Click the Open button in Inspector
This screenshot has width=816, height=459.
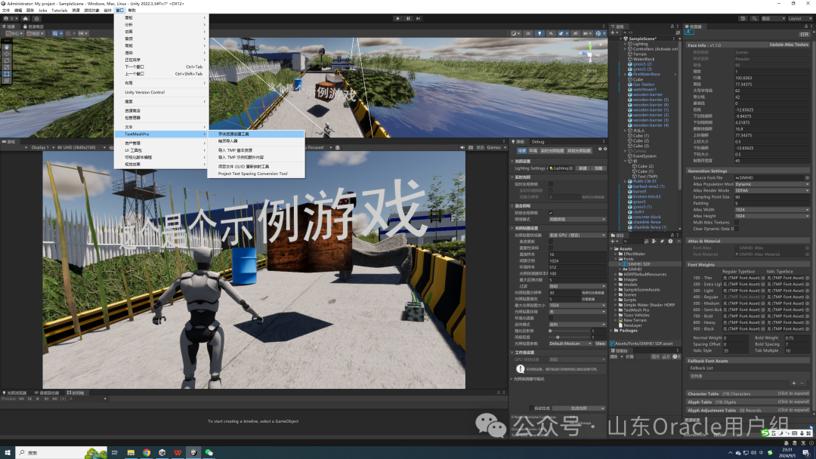(x=805, y=34)
